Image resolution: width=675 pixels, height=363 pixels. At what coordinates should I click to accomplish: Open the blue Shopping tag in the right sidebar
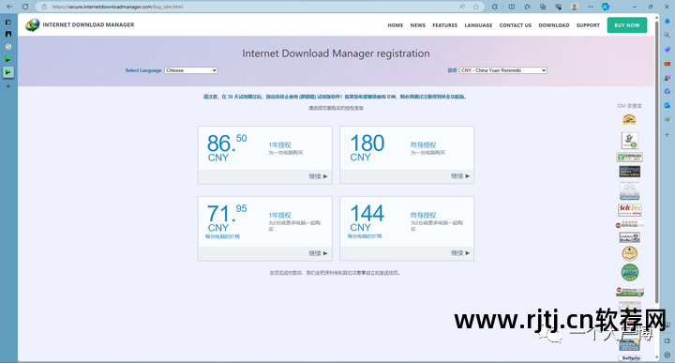[x=667, y=50]
